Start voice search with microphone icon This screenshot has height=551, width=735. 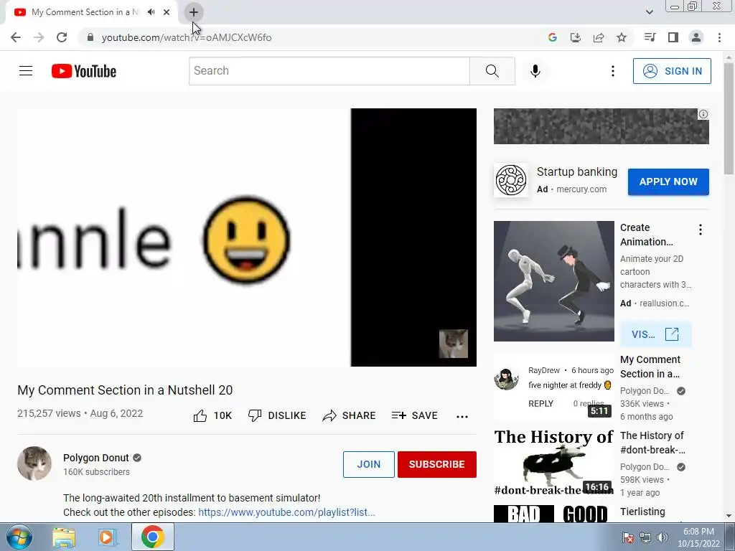pyautogui.click(x=535, y=71)
